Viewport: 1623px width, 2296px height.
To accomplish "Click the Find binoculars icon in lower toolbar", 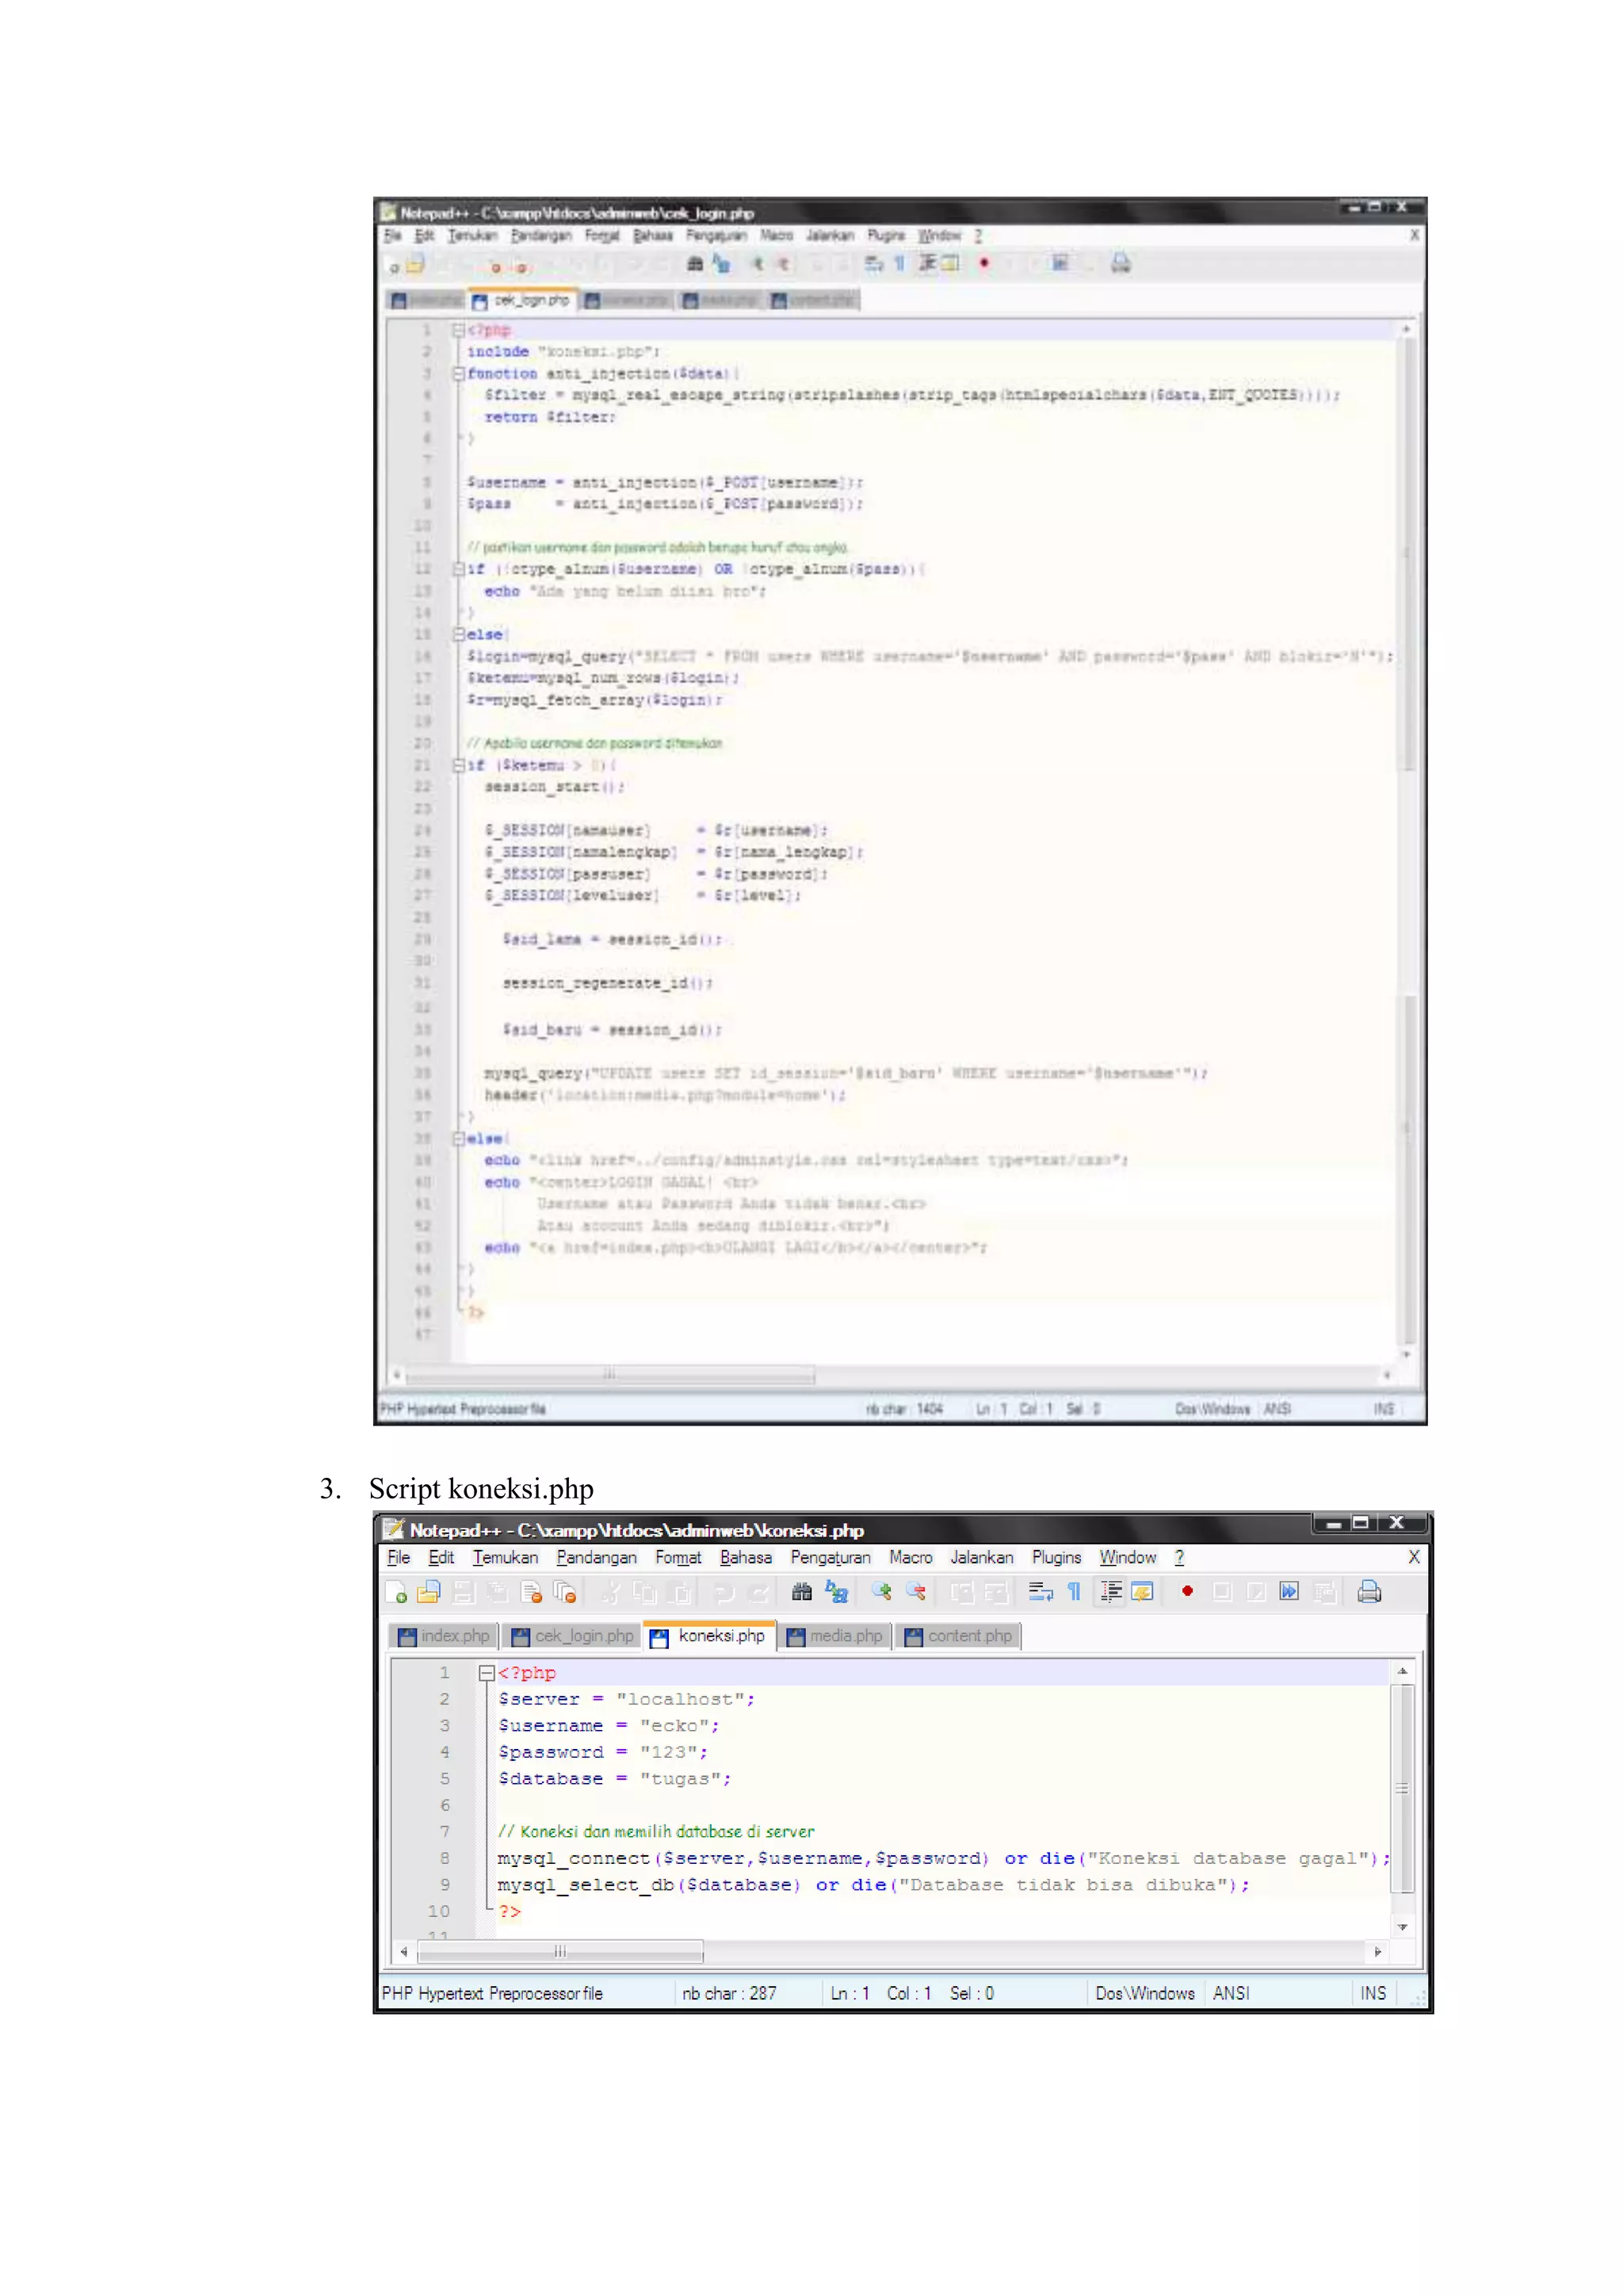I will 801,1593.
